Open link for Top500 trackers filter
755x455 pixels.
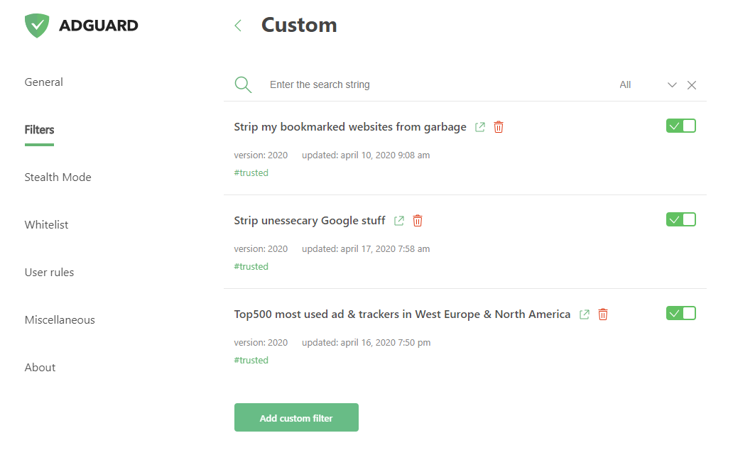coord(585,314)
